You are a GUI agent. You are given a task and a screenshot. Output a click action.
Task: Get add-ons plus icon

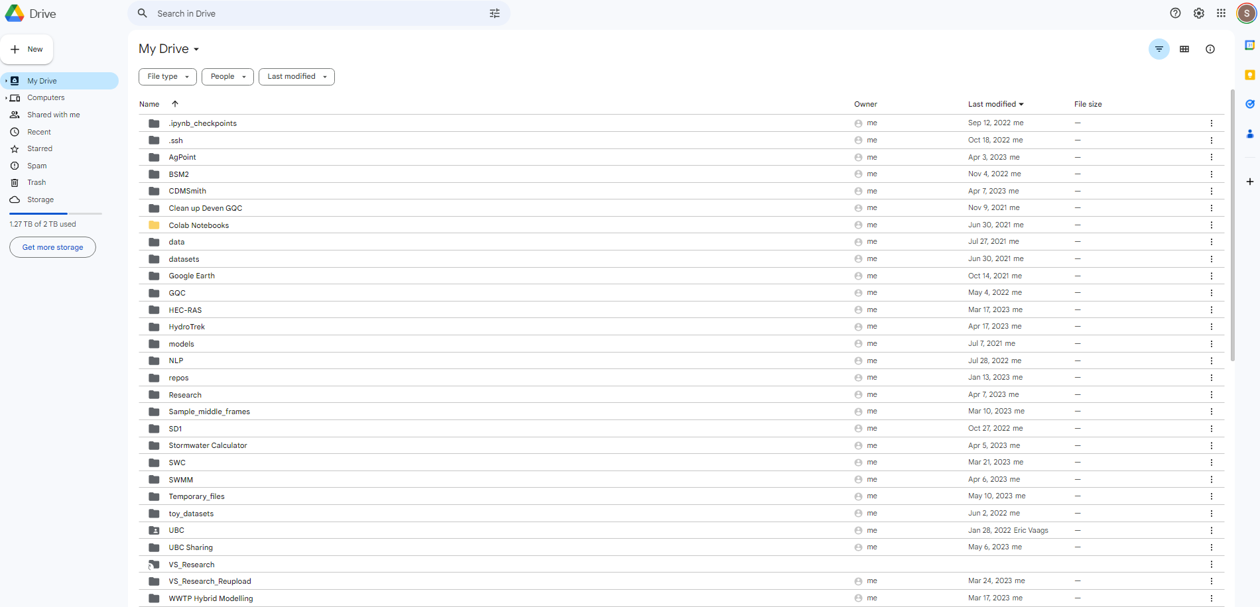pos(1249,182)
